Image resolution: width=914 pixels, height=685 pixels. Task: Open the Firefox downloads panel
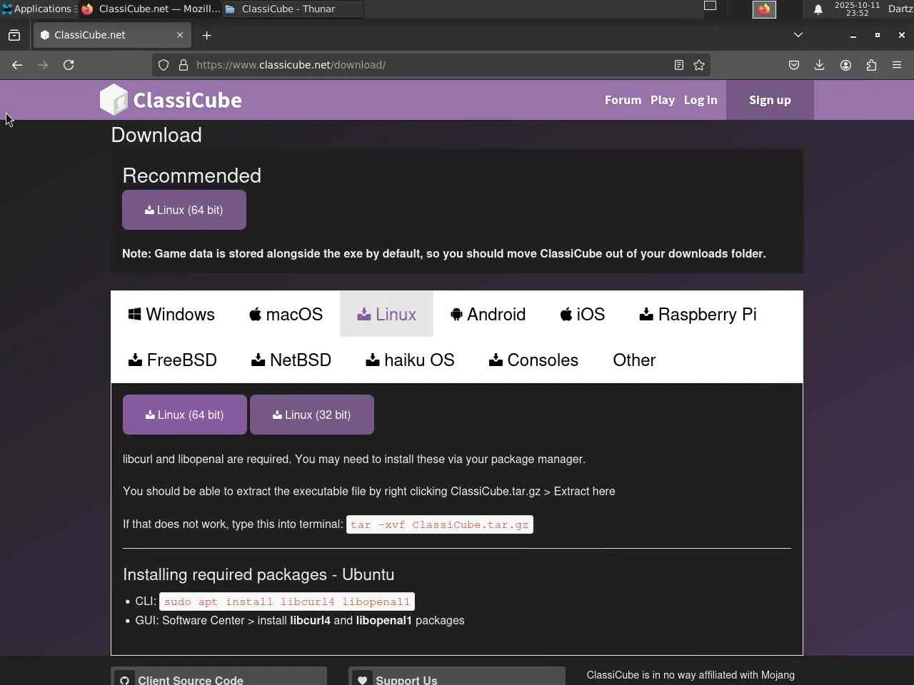pyautogui.click(x=819, y=65)
